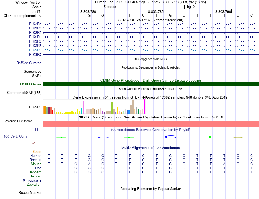Click the tall violet-pink bar in GTEx expression chart

[83, 107]
